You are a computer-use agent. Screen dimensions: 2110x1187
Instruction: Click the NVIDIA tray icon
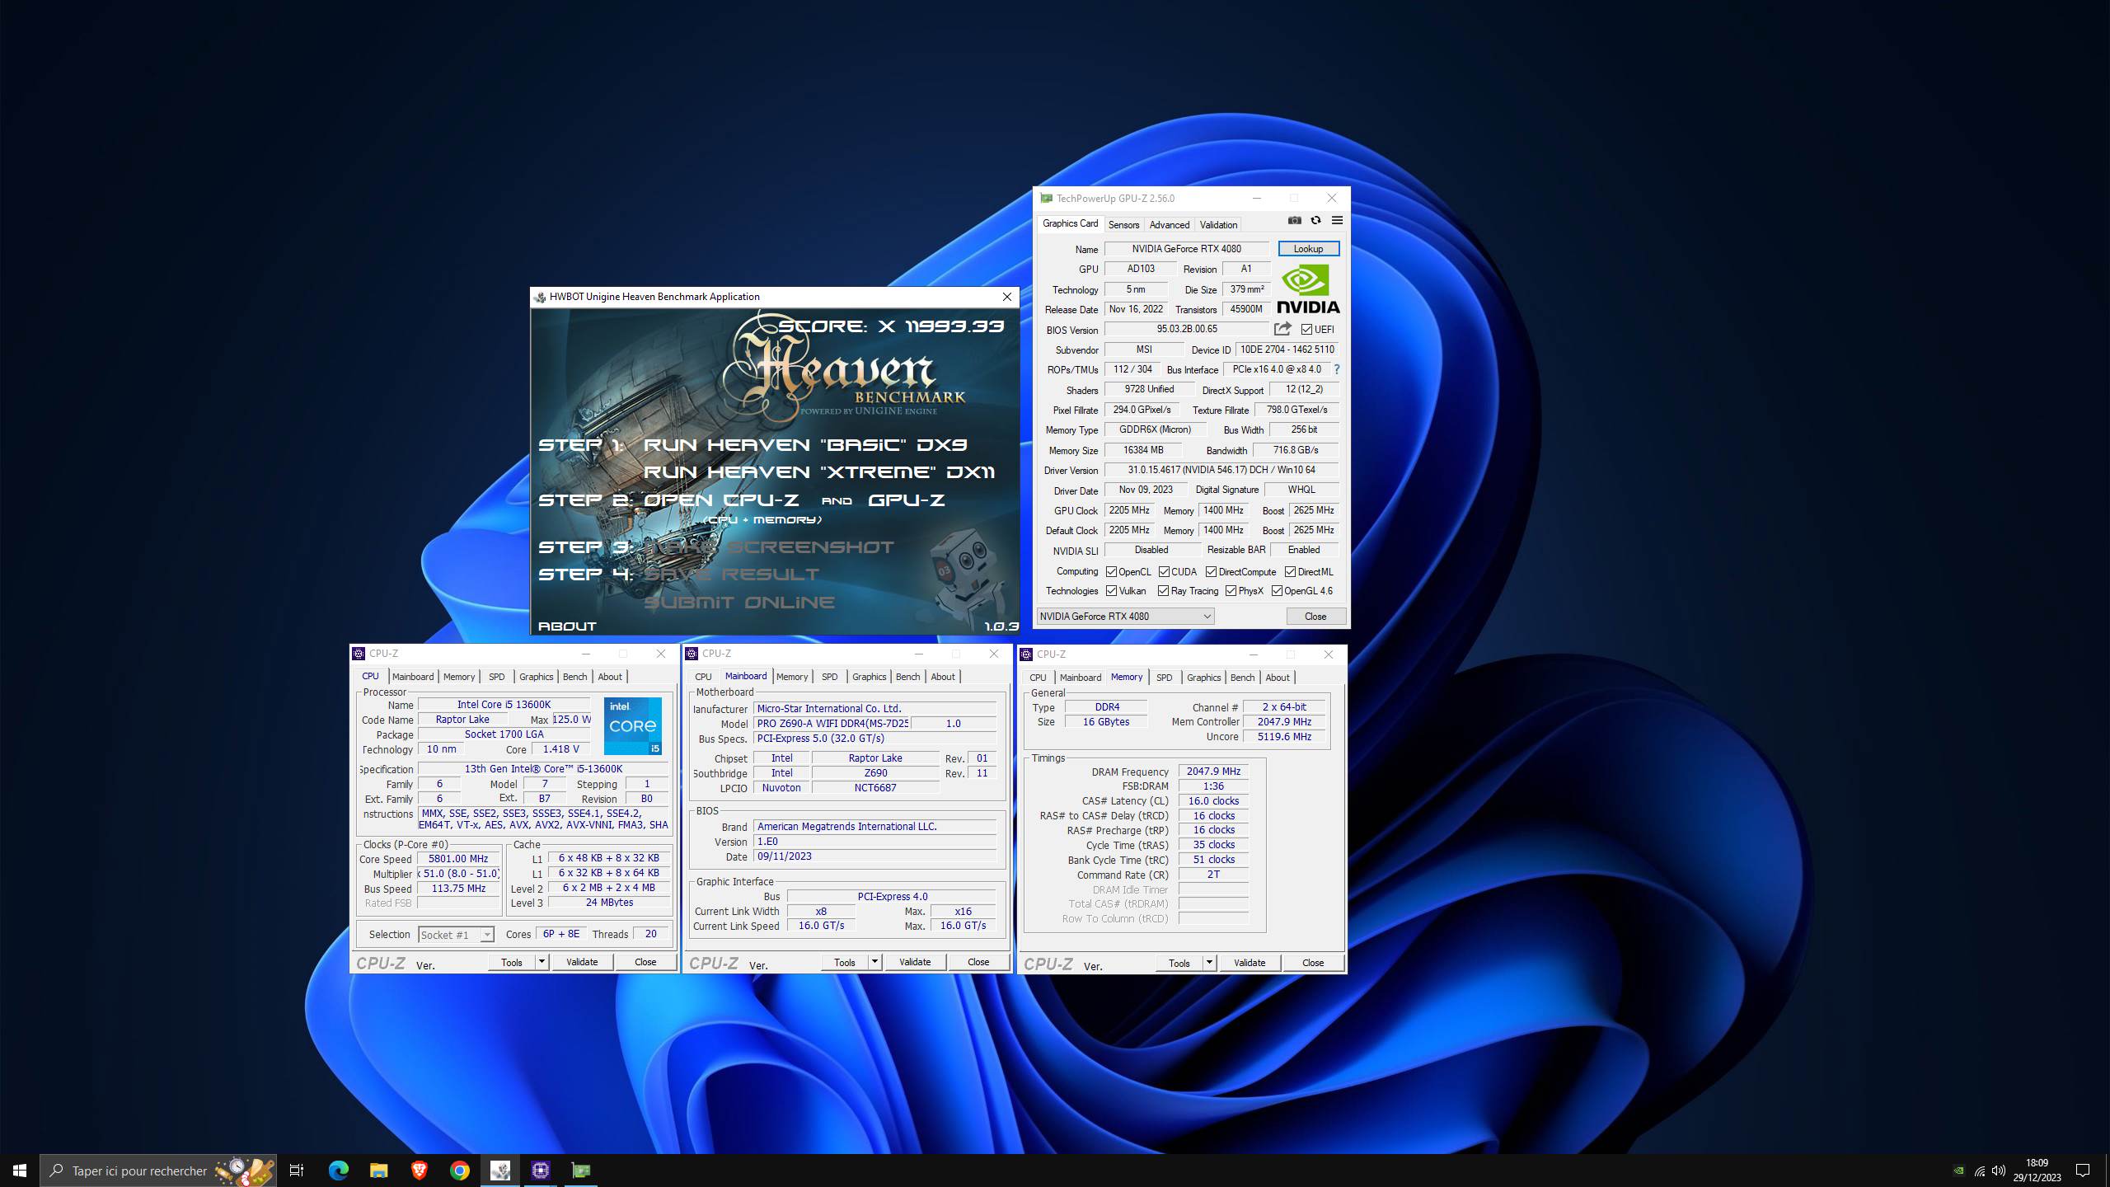click(1959, 1171)
